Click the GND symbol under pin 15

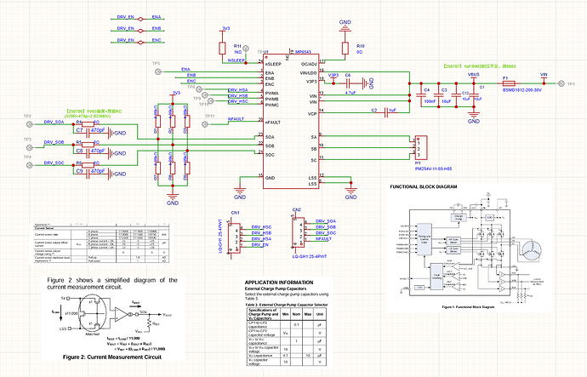point(240,193)
